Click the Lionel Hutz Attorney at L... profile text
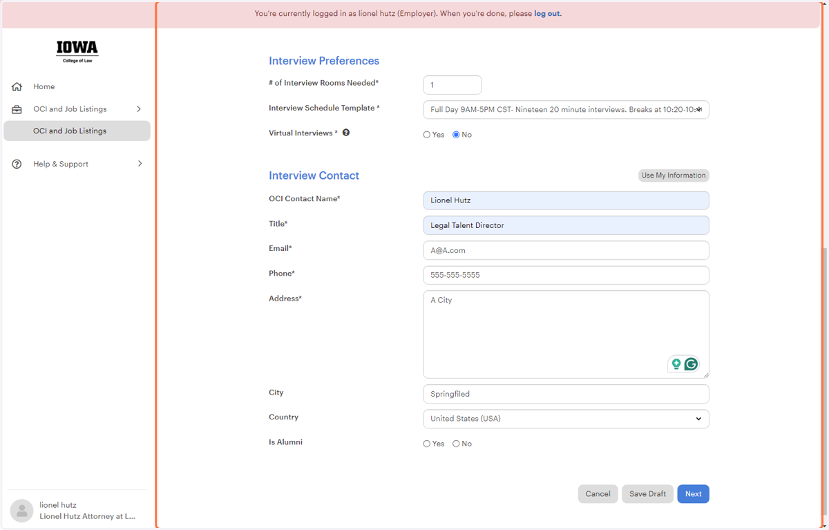Screen dimensions: 829x530 point(87,516)
